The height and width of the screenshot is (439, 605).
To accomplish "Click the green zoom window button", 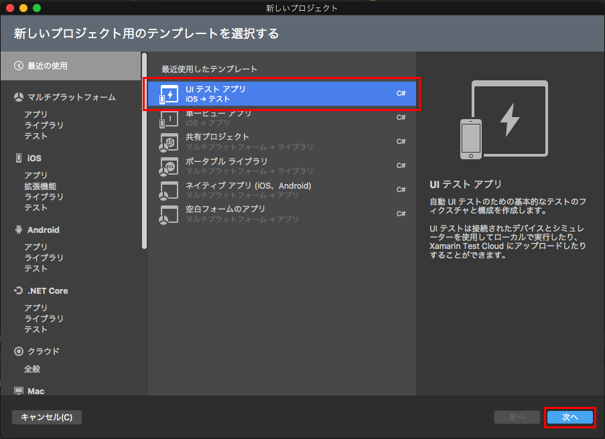I will coord(37,8).
